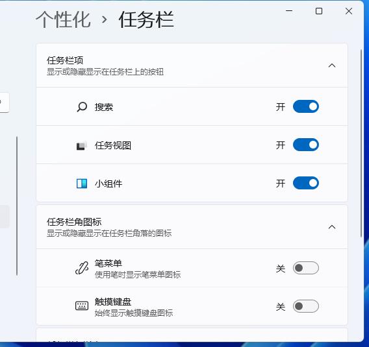Screen dimensions: 369x347
Task: Click the search magnifier icon
Action: tap(82, 107)
